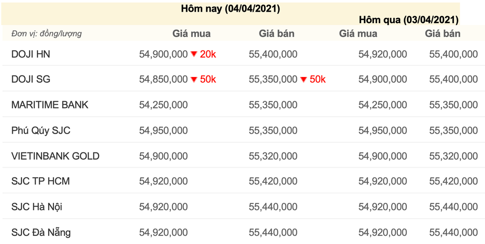Click the Đơn vị: đồng/lượng unit label
The width and height of the screenshot is (485, 244).
coord(47,34)
